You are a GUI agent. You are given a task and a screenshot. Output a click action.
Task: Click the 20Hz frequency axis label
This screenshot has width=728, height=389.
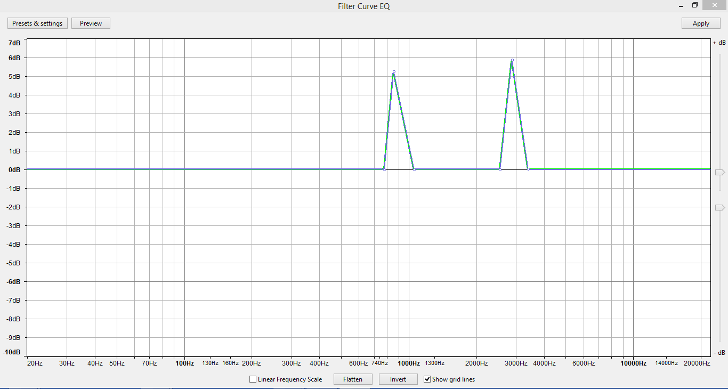[x=35, y=363]
